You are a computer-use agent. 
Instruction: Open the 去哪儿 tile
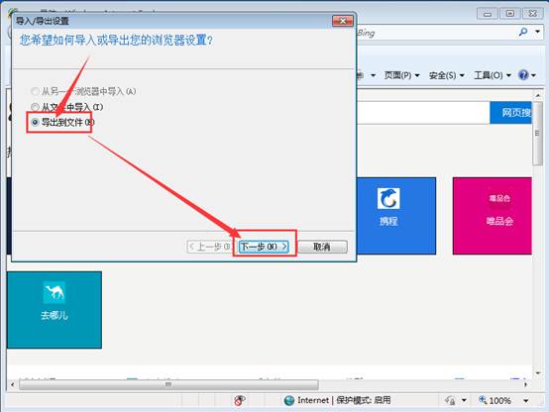55,310
